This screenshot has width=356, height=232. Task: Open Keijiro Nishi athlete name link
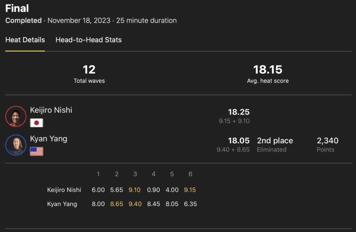51,110
